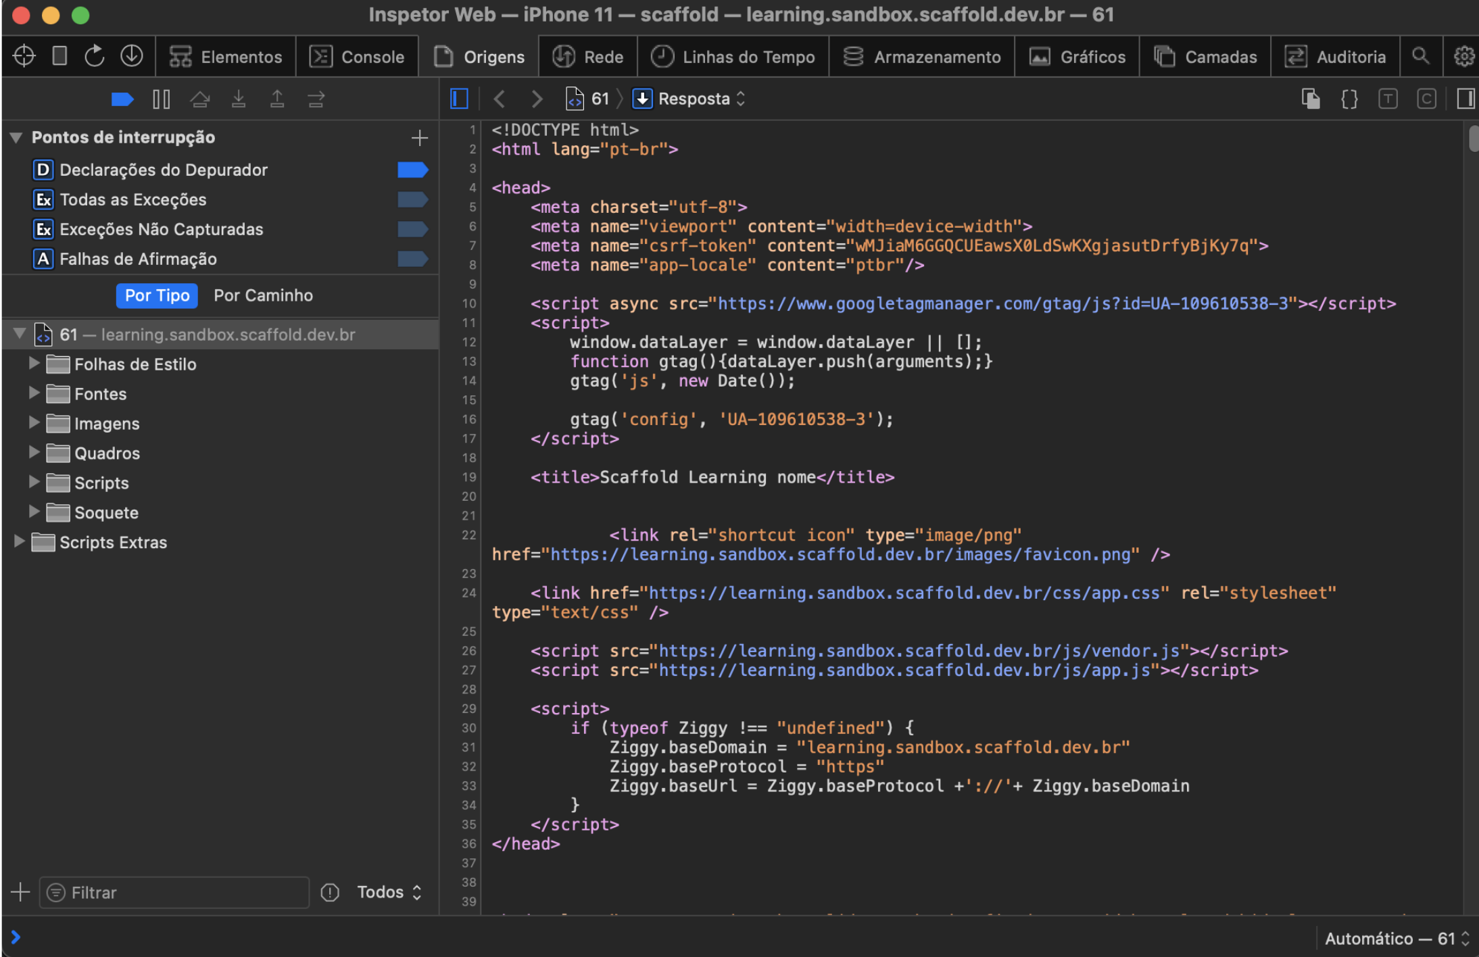Viewport: 1479px width, 957px height.
Task: Add resource with bottom plus button
Action: (20, 892)
